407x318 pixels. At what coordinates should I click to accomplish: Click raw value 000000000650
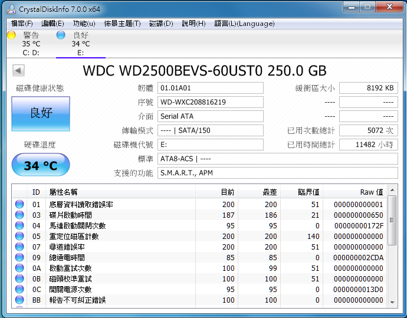coord(359,215)
